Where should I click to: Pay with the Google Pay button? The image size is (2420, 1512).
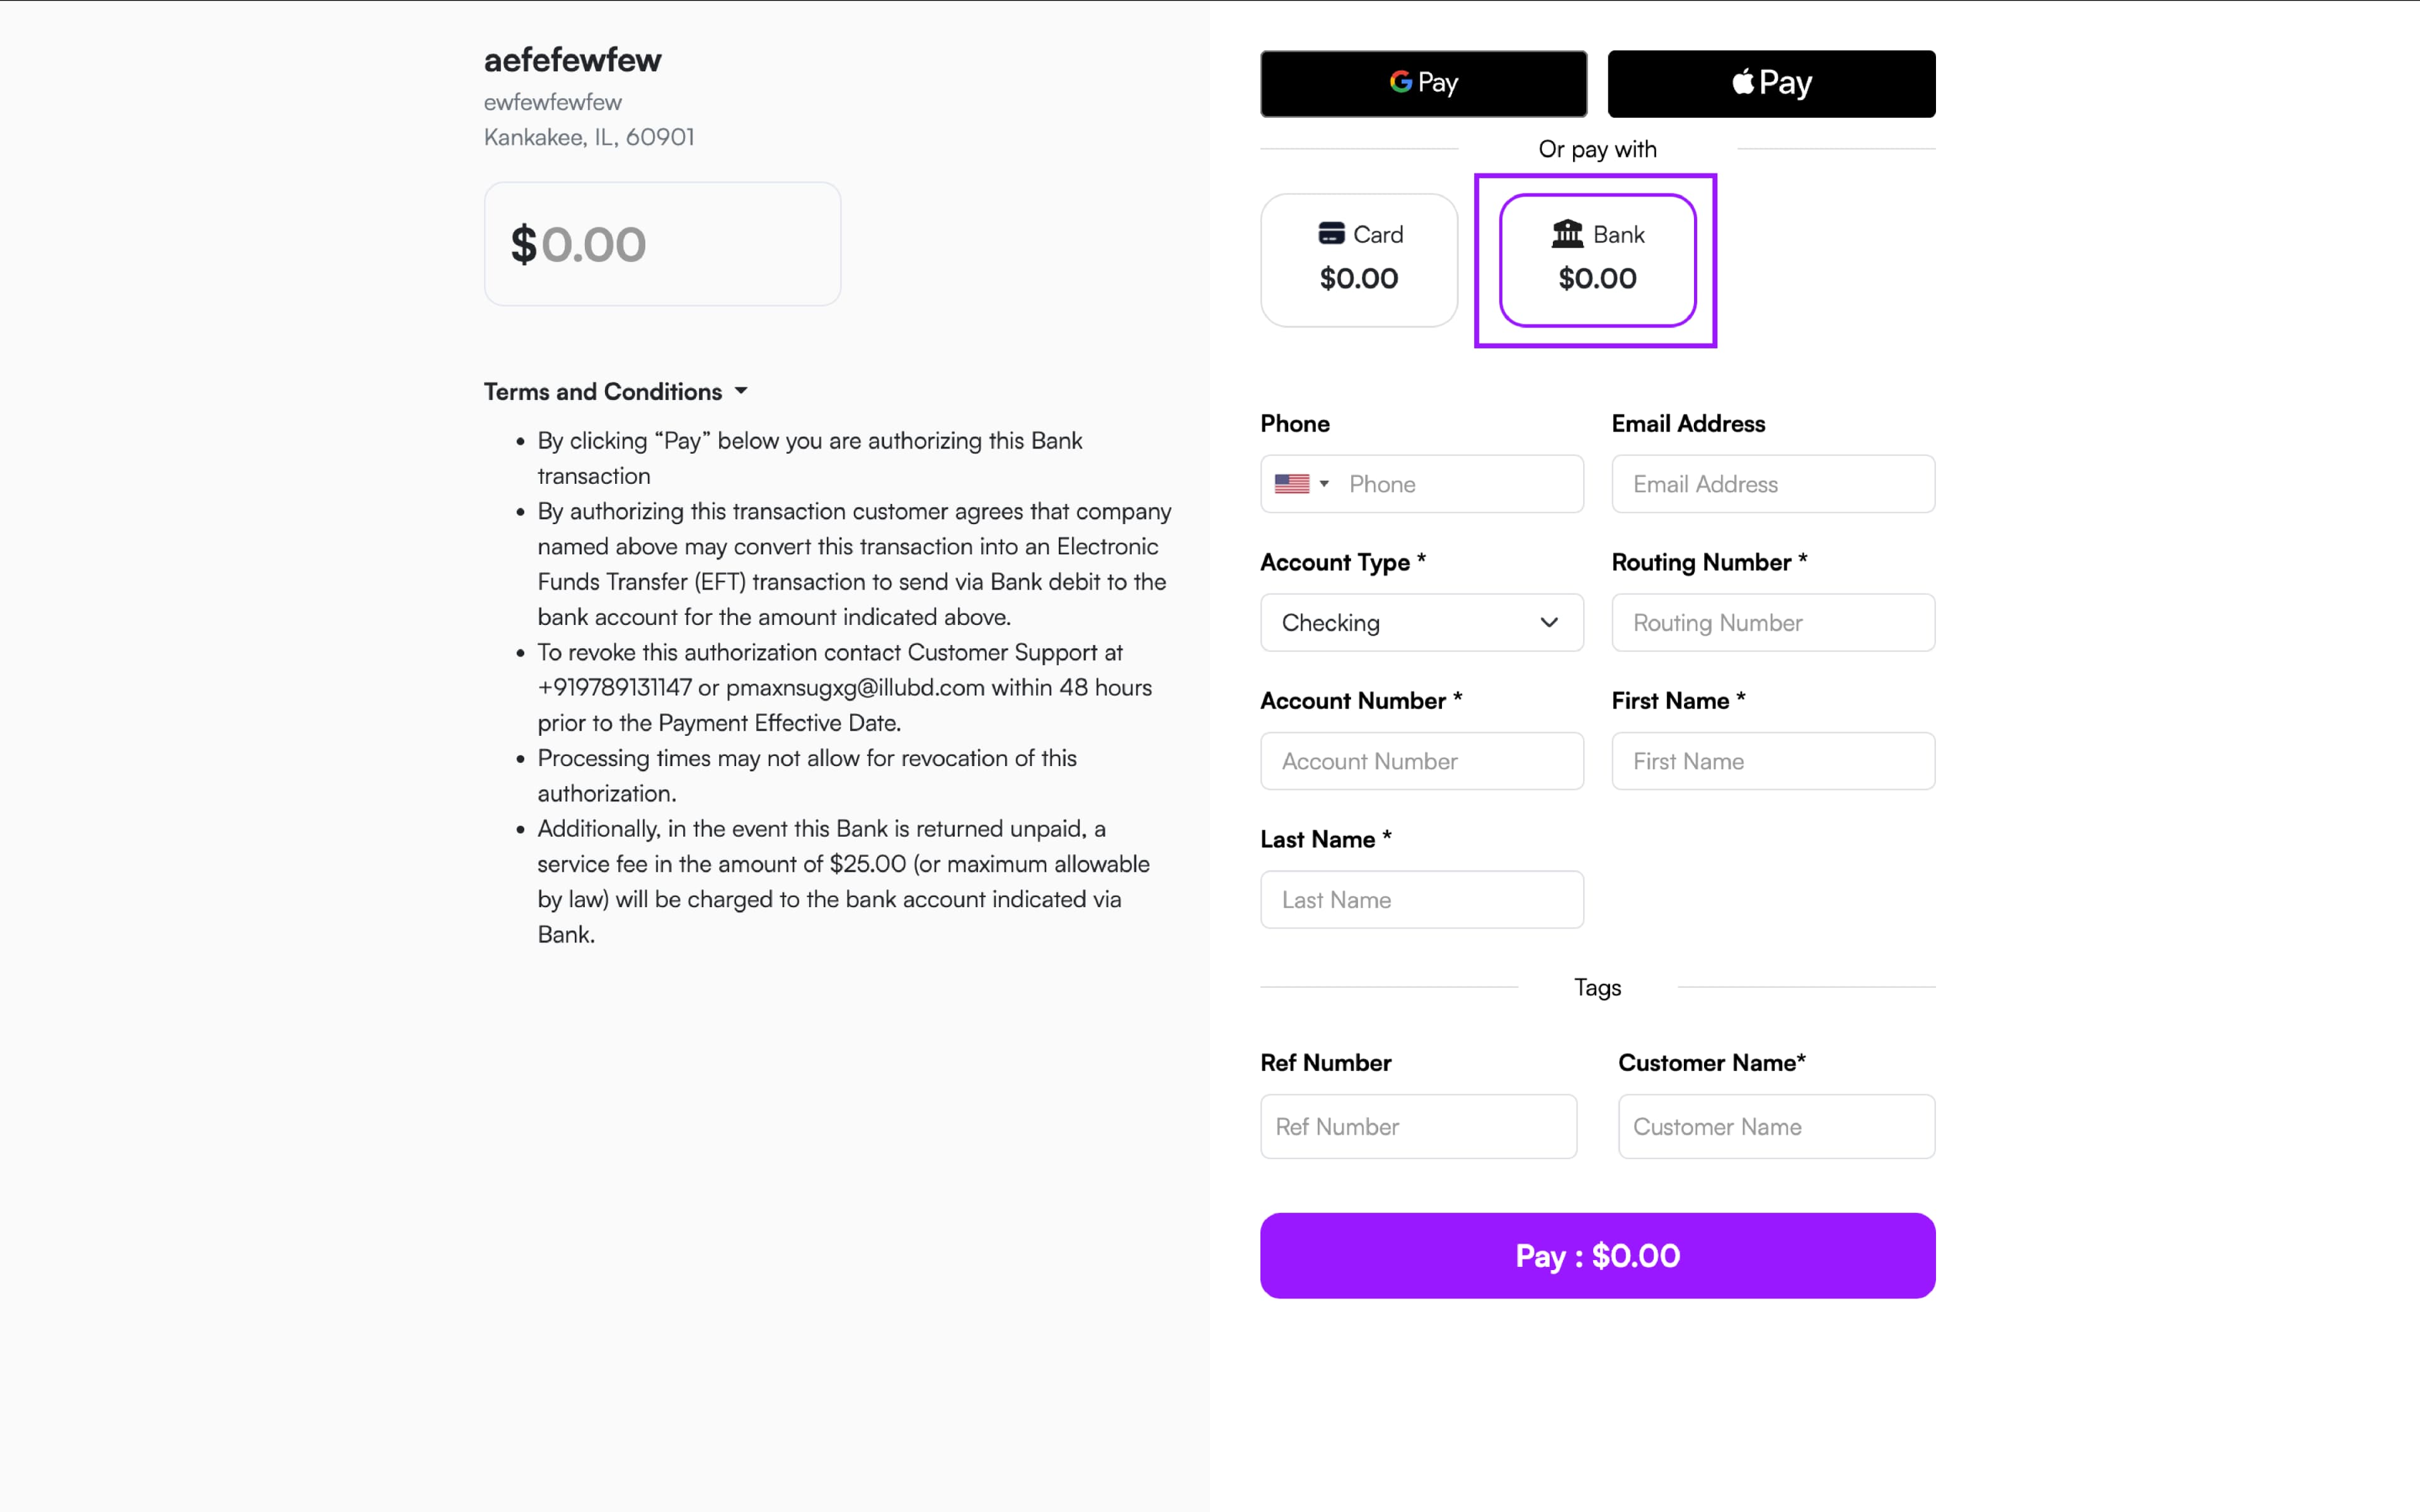(x=1422, y=83)
